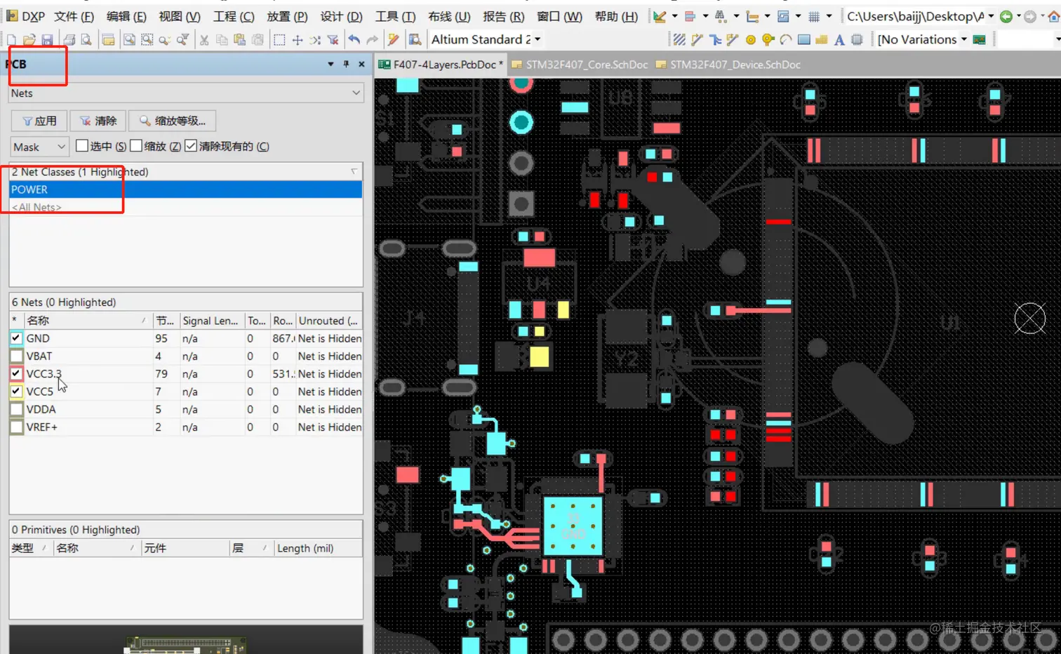This screenshot has width=1061, height=654.
Task: Toggle the 选中 (S) checkbox
Action: click(82, 146)
